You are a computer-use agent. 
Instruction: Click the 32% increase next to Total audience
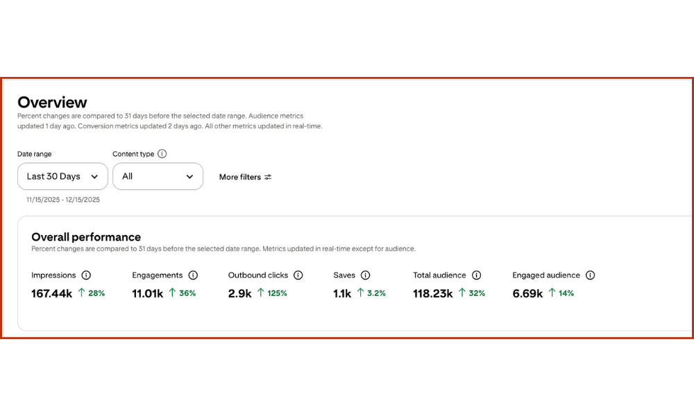[x=472, y=293]
